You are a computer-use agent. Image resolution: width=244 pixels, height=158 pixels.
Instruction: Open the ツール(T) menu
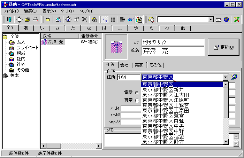pyautogui.click(x=67, y=11)
